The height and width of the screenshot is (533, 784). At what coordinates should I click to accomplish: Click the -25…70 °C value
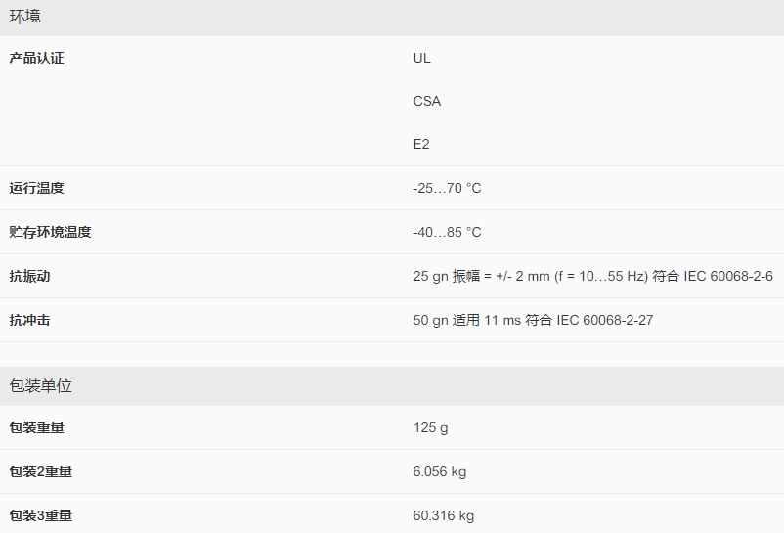(x=447, y=188)
